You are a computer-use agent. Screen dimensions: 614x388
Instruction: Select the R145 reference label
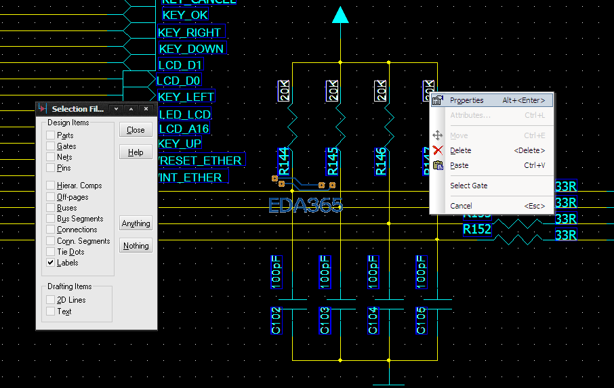[333, 161]
